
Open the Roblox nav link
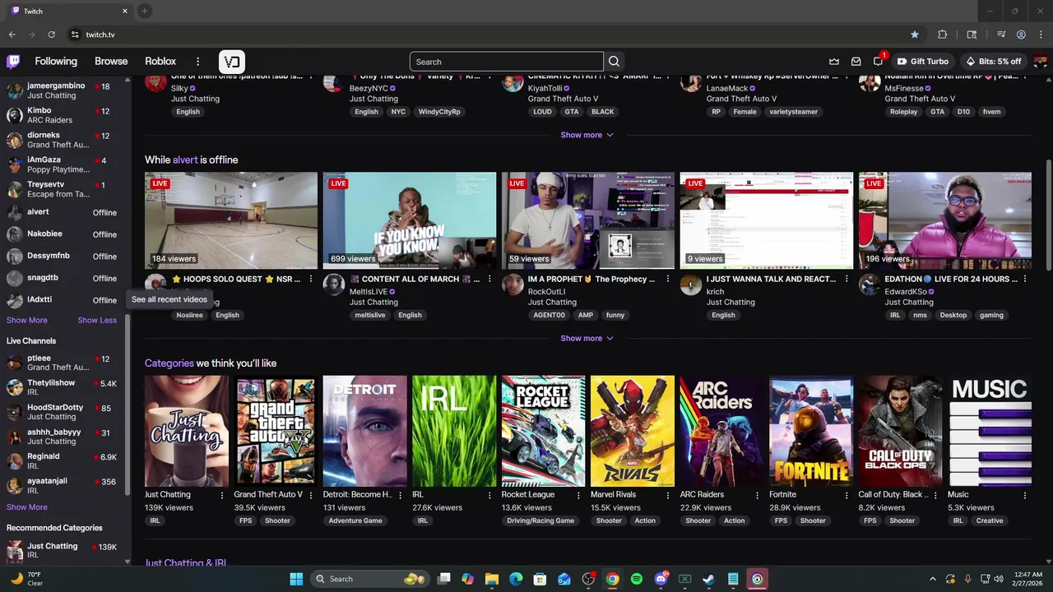160,62
